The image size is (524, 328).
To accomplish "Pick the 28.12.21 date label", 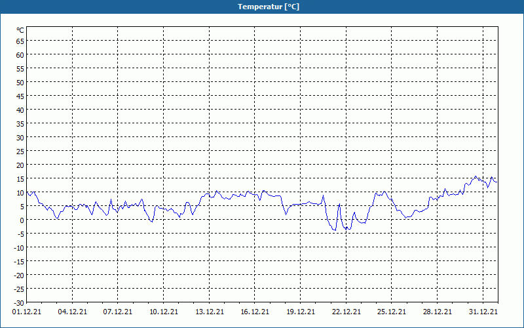I will (x=438, y=312).
